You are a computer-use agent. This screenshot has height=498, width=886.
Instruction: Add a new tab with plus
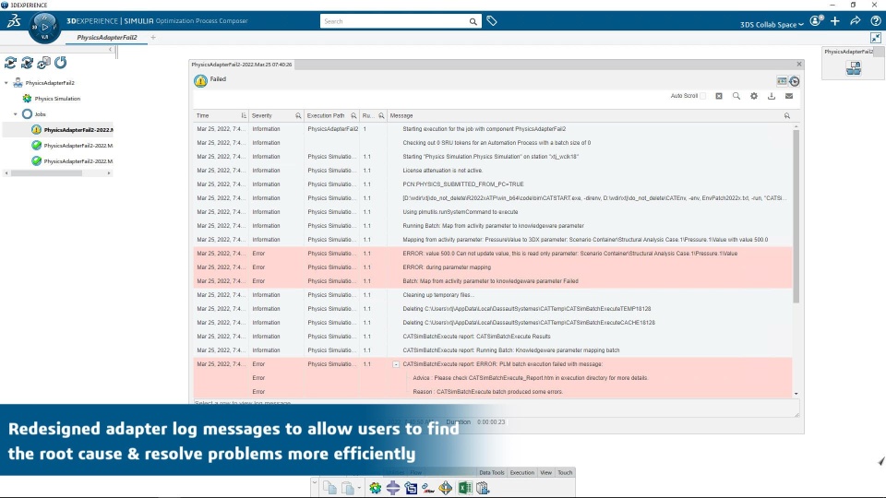click(x=153, y=37)
